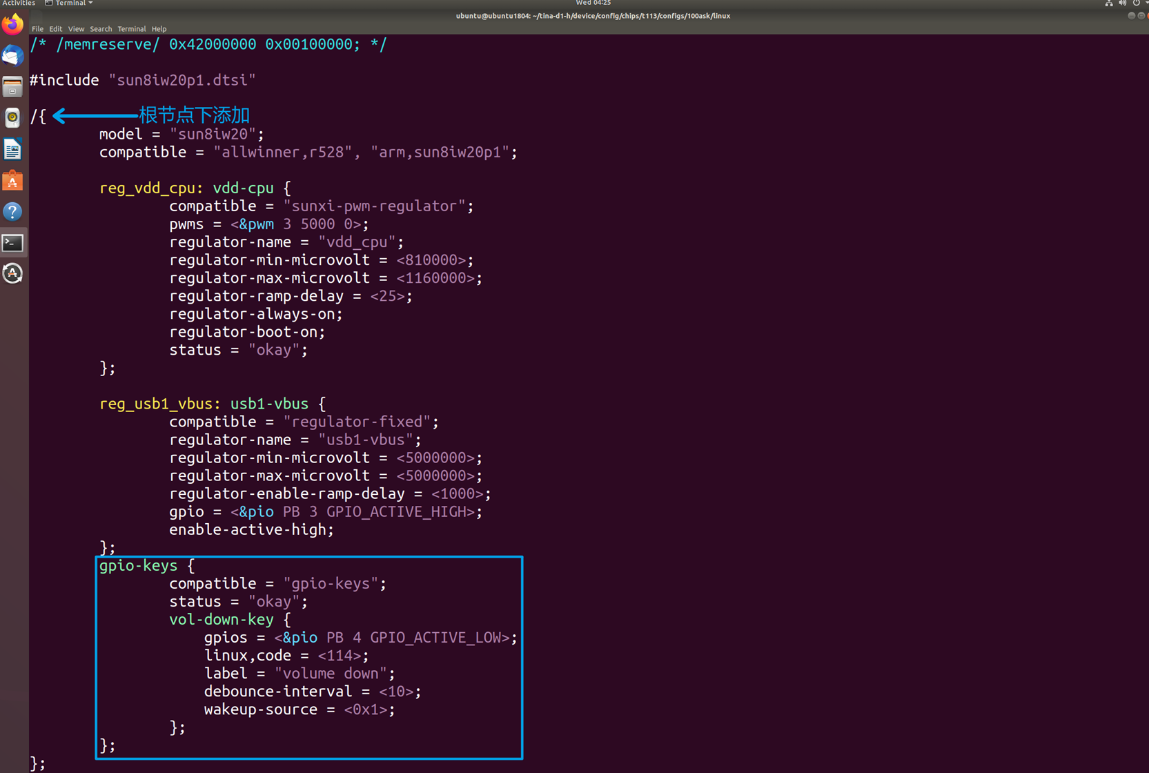Viewport: 1149px width, 773px height.
Task: Click the volume speaker icon
Action: click(x=1123, y=3)
